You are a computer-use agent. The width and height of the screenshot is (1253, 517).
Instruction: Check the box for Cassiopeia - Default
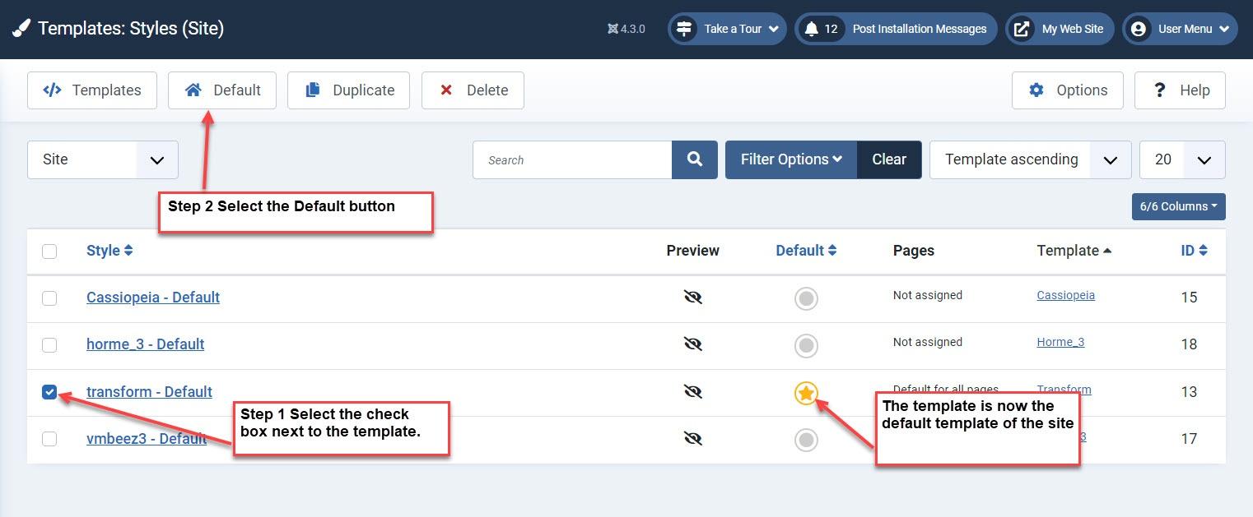point(49,298)
